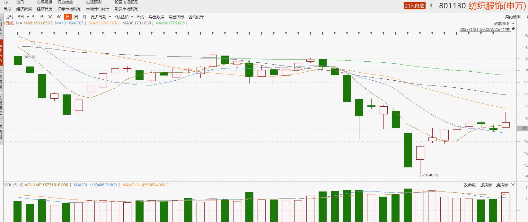This screenshot has width=528, height=222.
Task: Click the 2022/1/21-2022/3/25 date range link
Action: (x=484, y=29)
